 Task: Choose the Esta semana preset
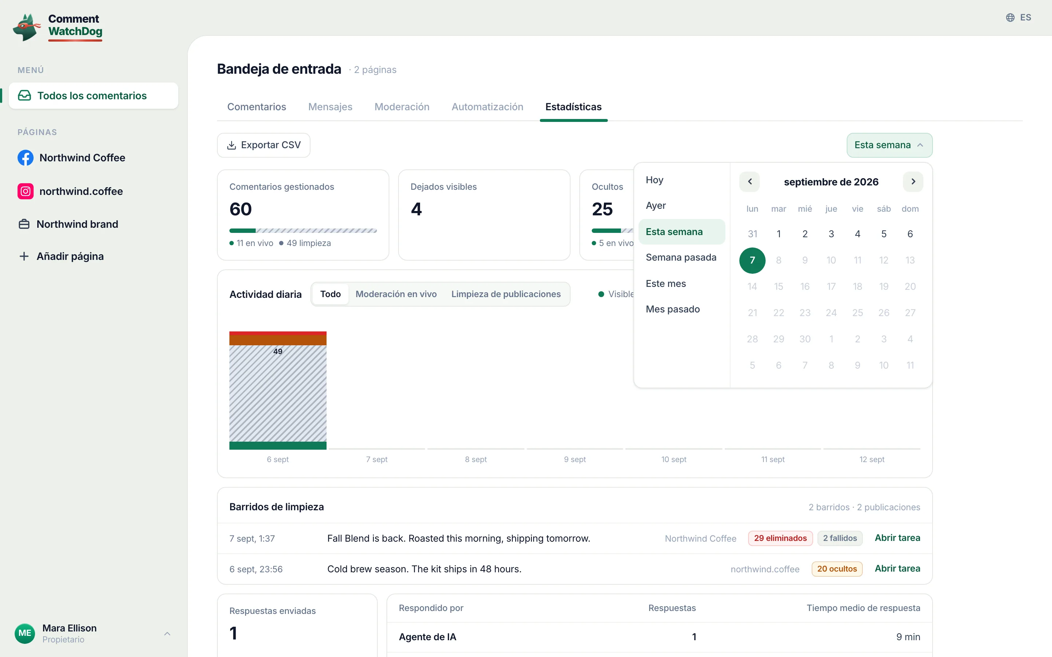click(x=682, y=232)
